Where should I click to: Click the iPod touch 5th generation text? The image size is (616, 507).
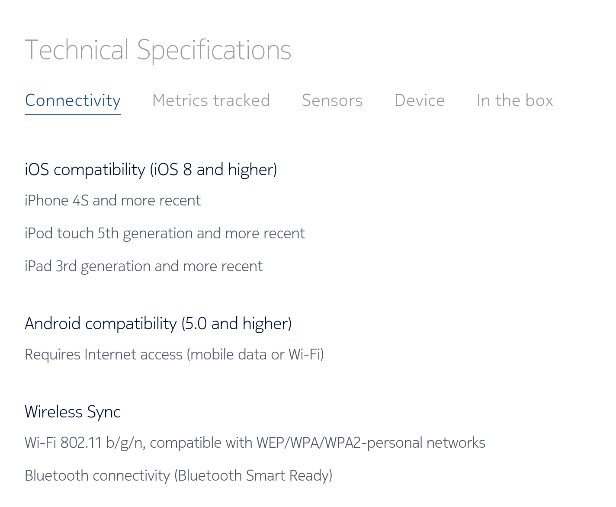[x=165, y=234]
